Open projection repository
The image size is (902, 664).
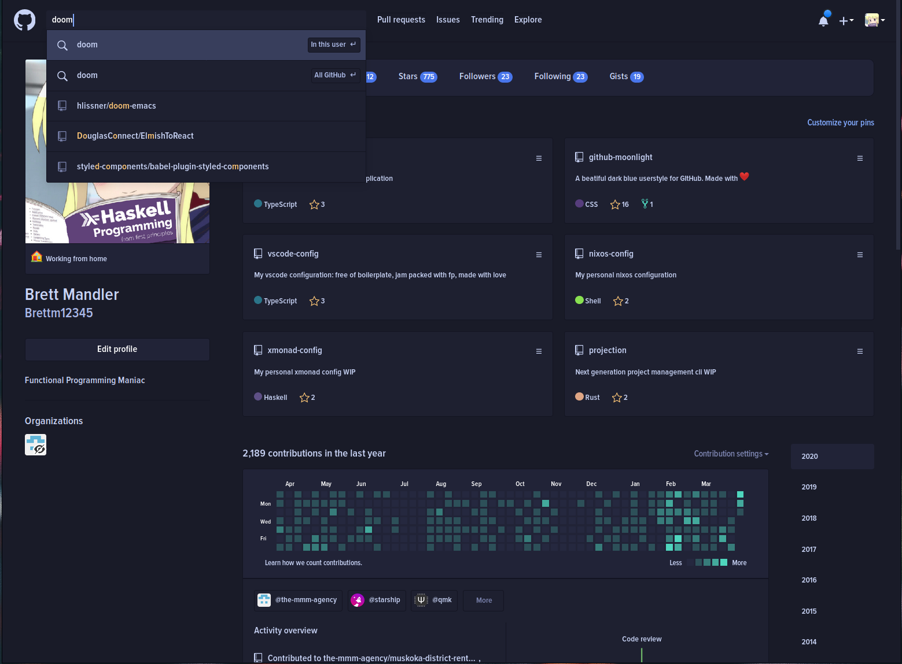point(608,350)
